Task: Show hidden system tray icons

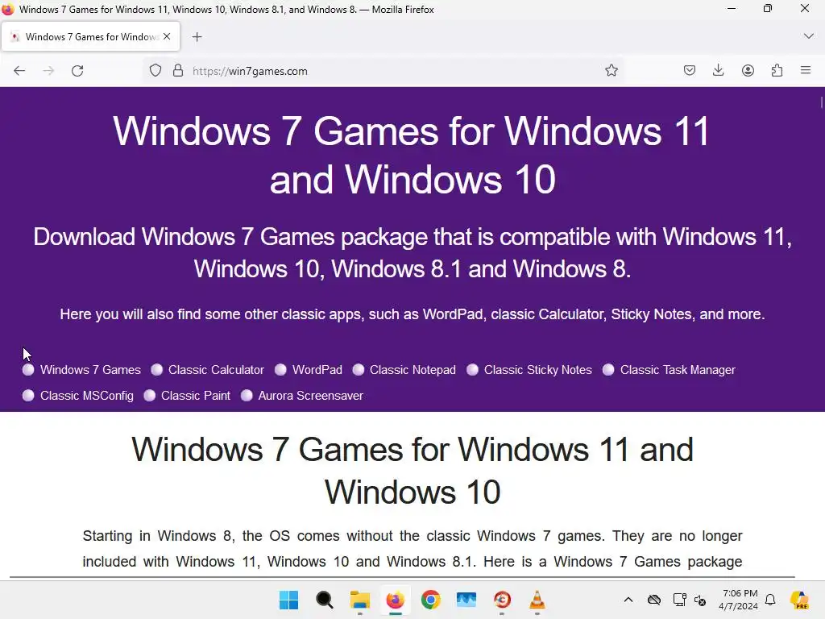Action: (x=628, y=600)
